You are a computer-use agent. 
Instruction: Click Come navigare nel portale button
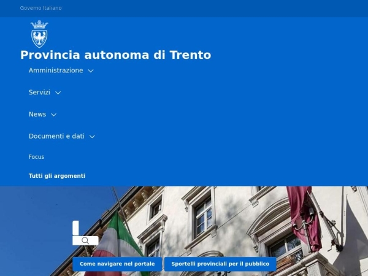(117, 264)
